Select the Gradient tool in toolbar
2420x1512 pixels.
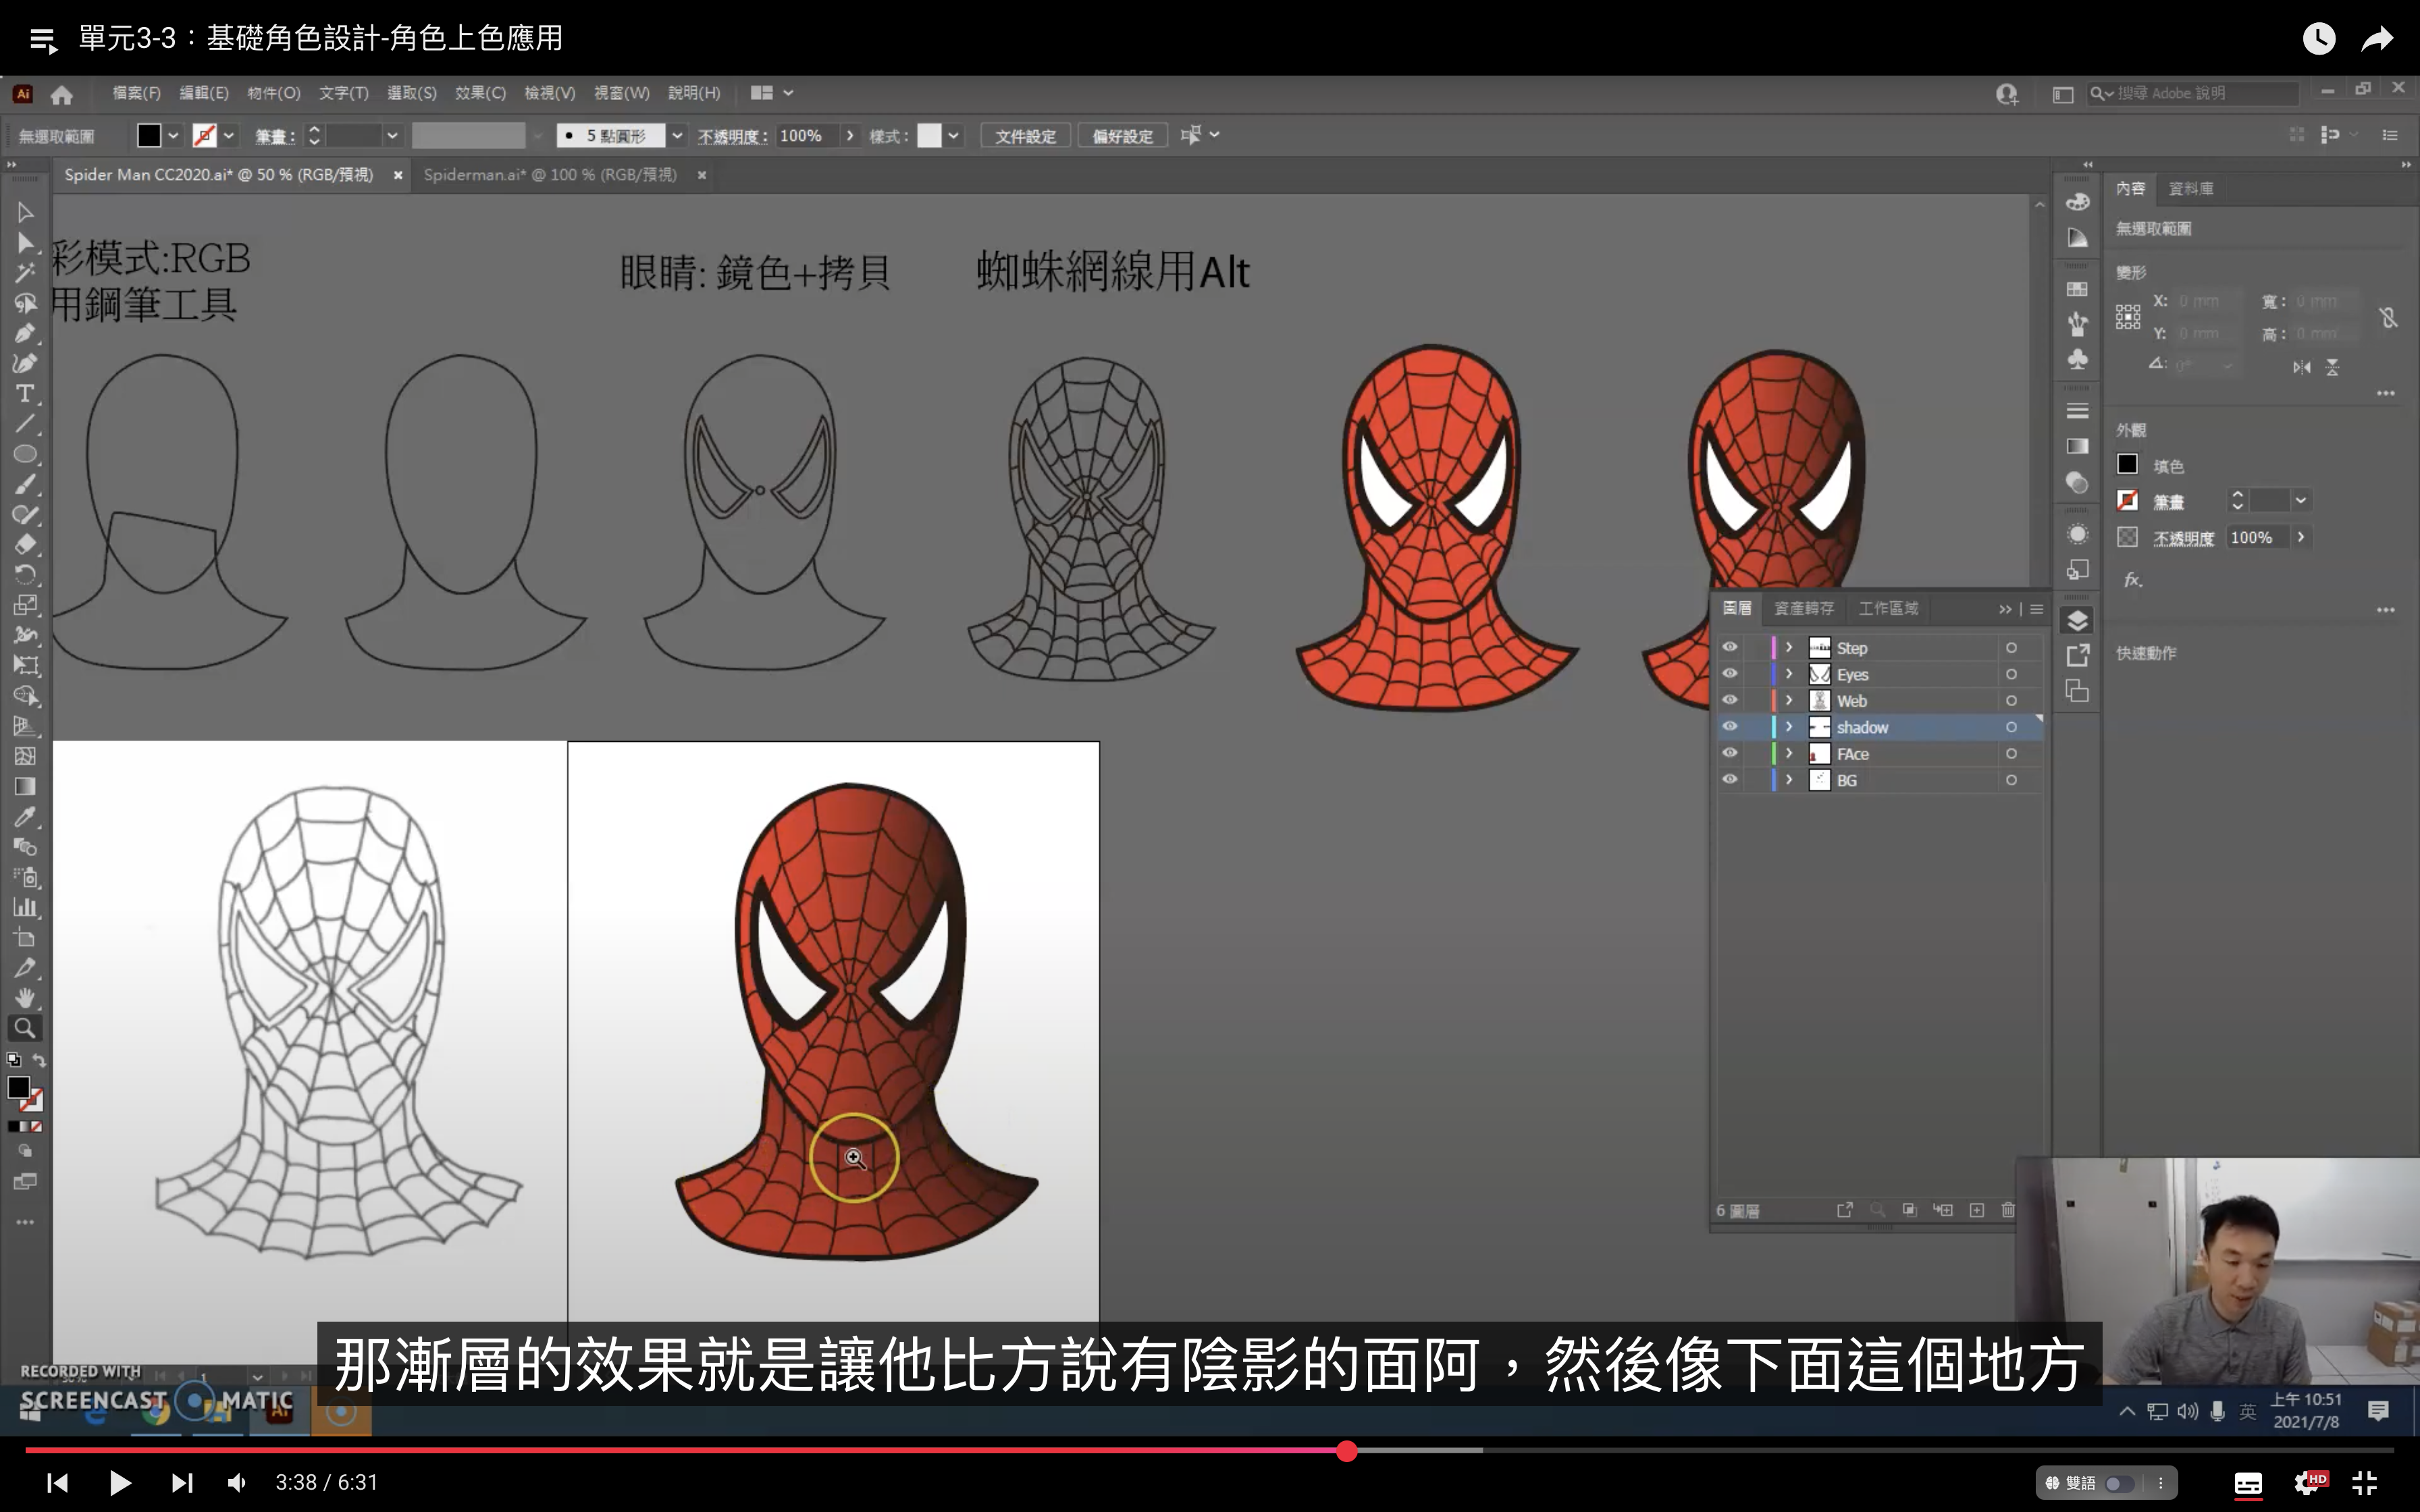coord(25,786)
